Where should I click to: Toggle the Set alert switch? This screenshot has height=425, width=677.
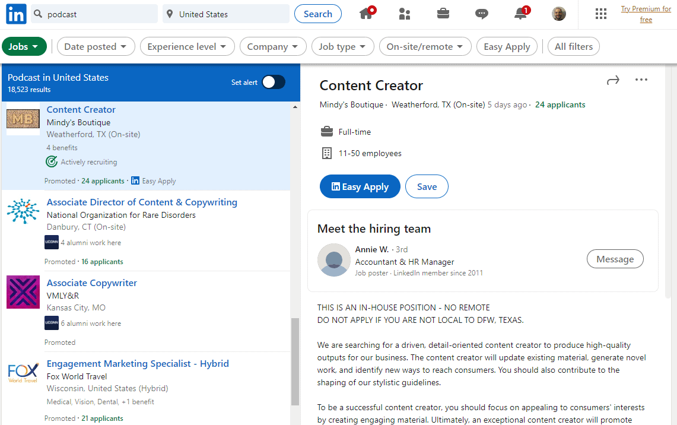274,82
